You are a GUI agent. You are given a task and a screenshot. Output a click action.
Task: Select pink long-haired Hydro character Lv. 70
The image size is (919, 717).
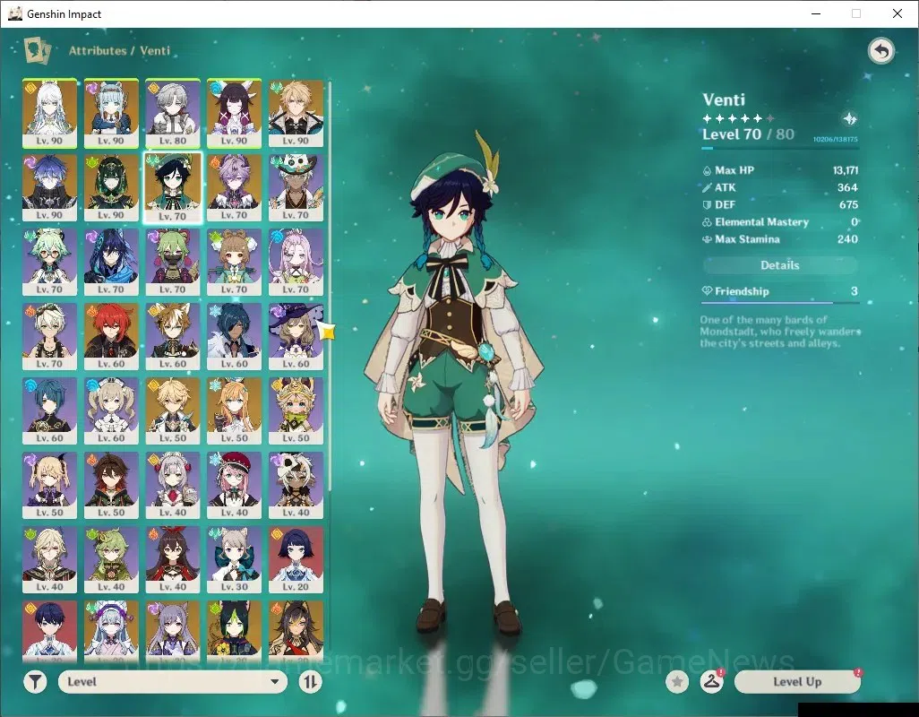click(x=296, y=262)
